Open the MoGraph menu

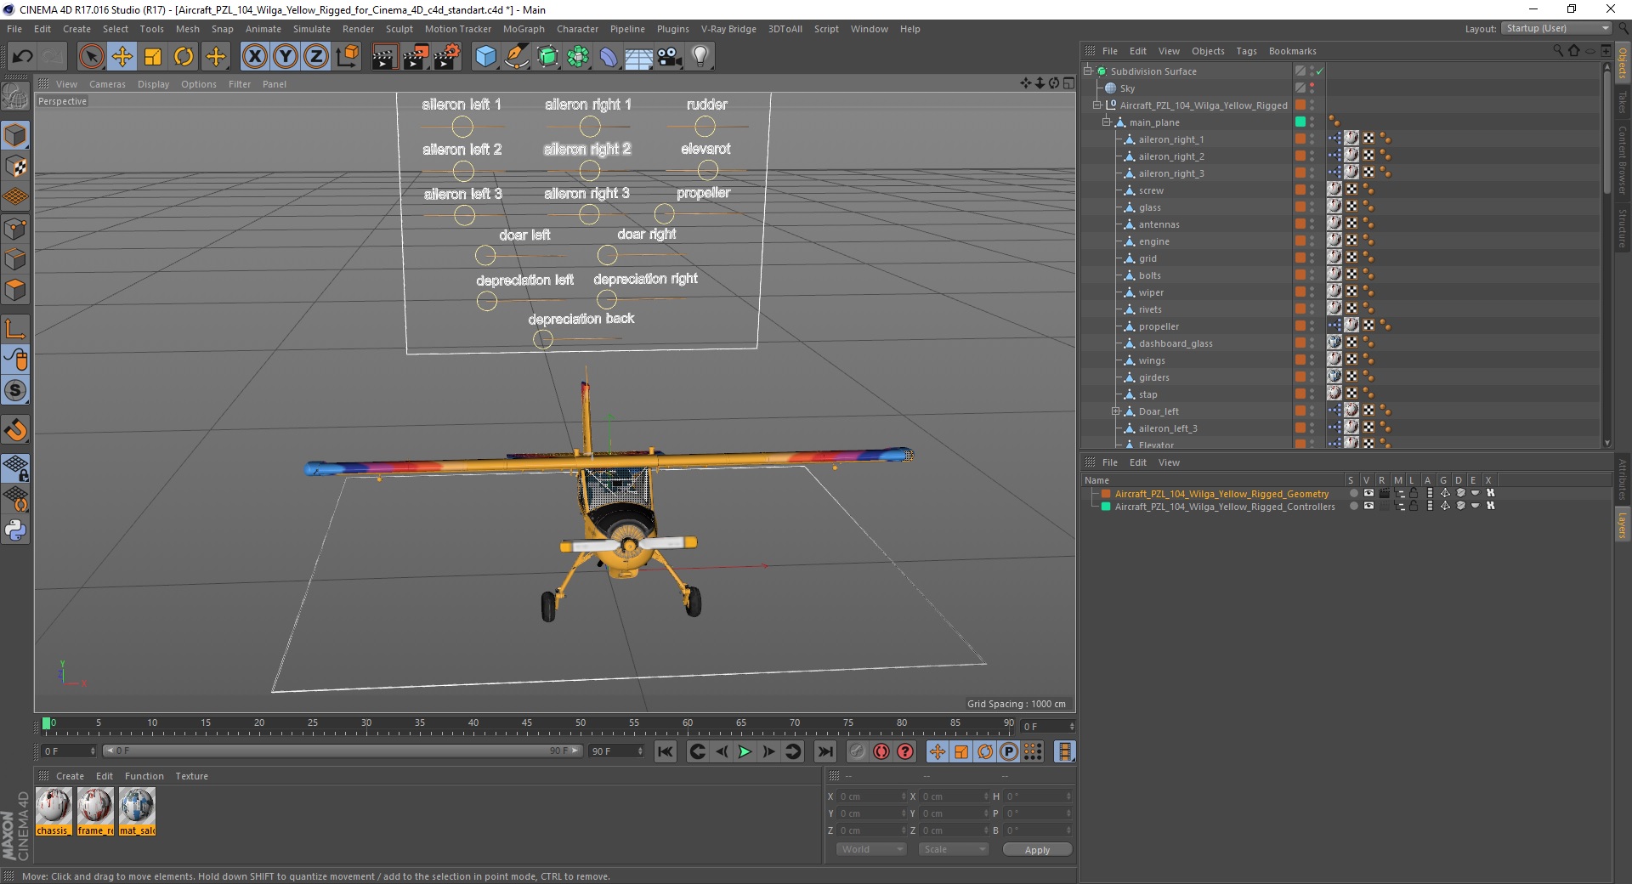coord(524,29)
